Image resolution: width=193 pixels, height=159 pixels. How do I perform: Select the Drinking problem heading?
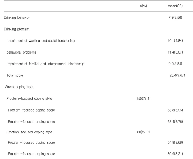point(17,29)
